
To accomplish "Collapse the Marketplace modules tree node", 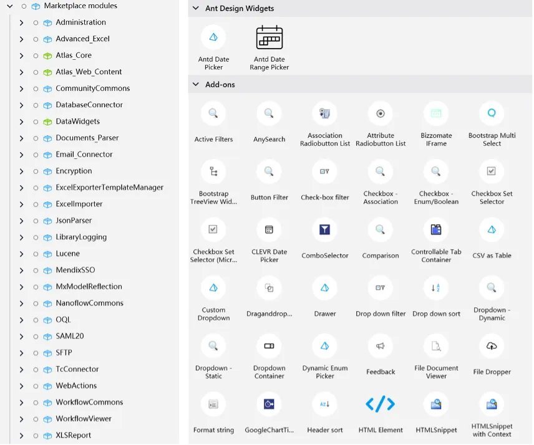I will click(x=10, y=6).
